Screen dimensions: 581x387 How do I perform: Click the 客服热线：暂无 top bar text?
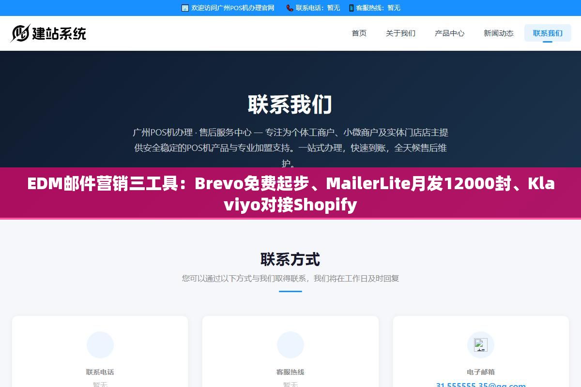point(378,8)
